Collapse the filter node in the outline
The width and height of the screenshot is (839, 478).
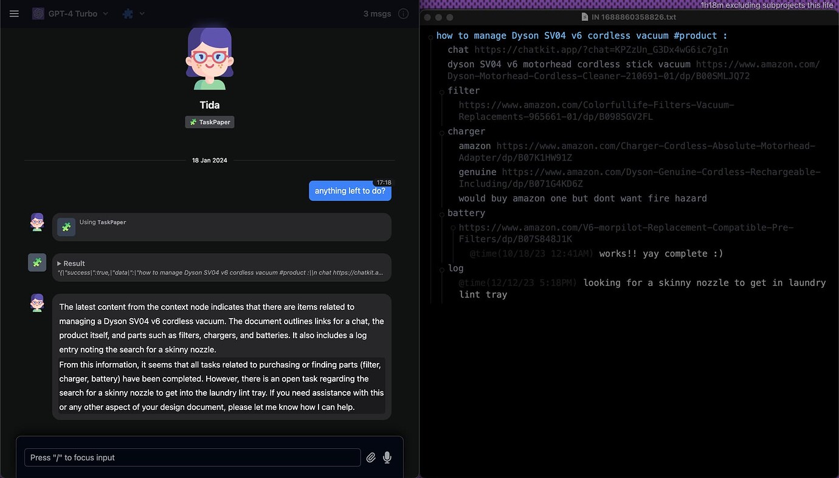[442, 91]
